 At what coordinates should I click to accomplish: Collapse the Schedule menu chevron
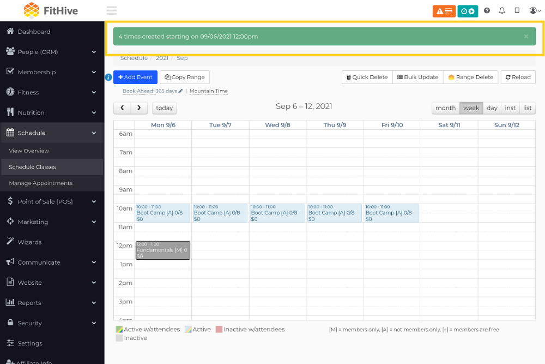[94, 133]
